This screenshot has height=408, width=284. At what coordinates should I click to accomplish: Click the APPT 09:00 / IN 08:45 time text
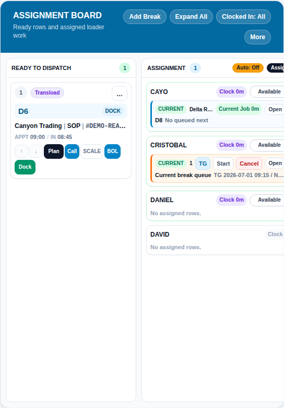pyautogui.click(x=43, y=137)
